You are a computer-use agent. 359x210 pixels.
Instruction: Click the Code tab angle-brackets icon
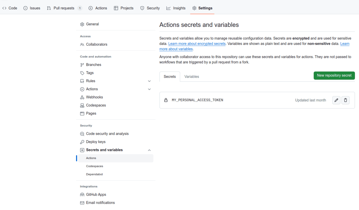pyautogui.click(x=4, y=8)
